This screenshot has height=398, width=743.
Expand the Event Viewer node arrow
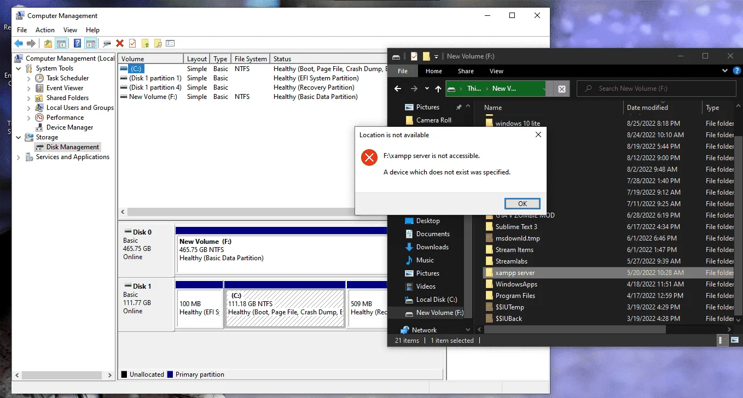click(x=29, y=88)
